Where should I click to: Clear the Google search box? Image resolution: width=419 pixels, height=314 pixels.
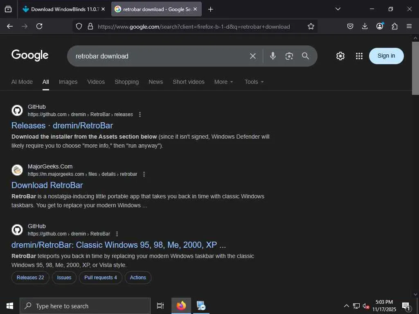(253, 56)
